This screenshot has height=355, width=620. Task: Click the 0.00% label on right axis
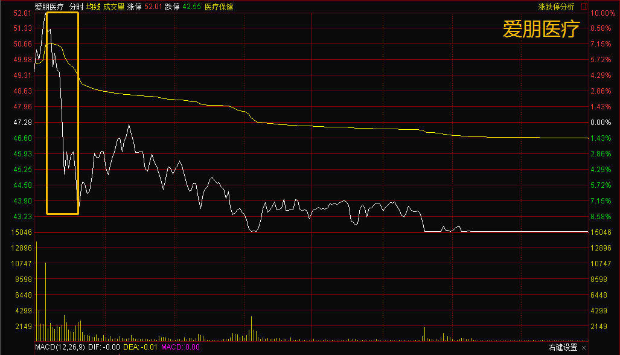(x=601, y=123)
